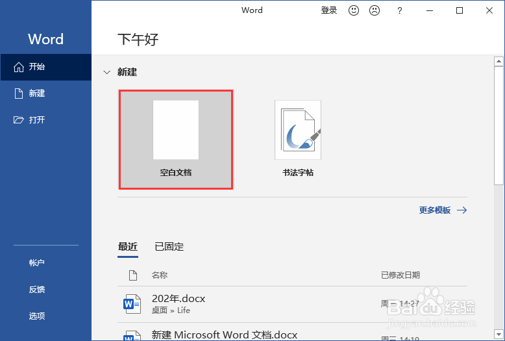Switch to the 已固定 tab

tap(169, 247)
